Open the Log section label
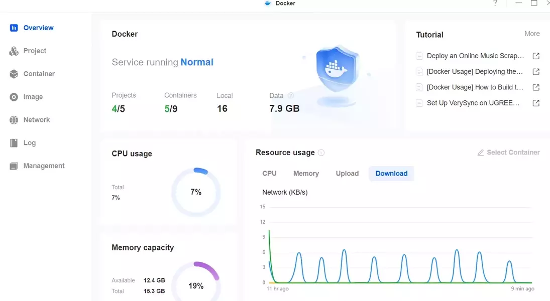This screenshot has width=550, height=301. (x=30, y=143)
